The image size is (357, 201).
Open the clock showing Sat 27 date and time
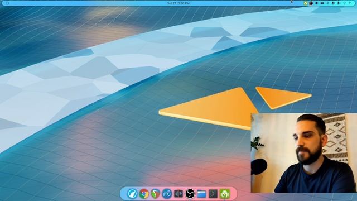178,3
